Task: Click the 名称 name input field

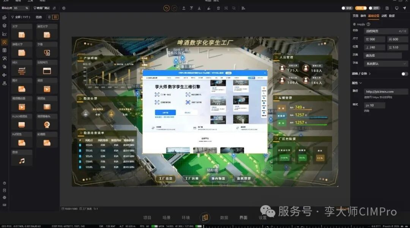Action: pos(386,31)
